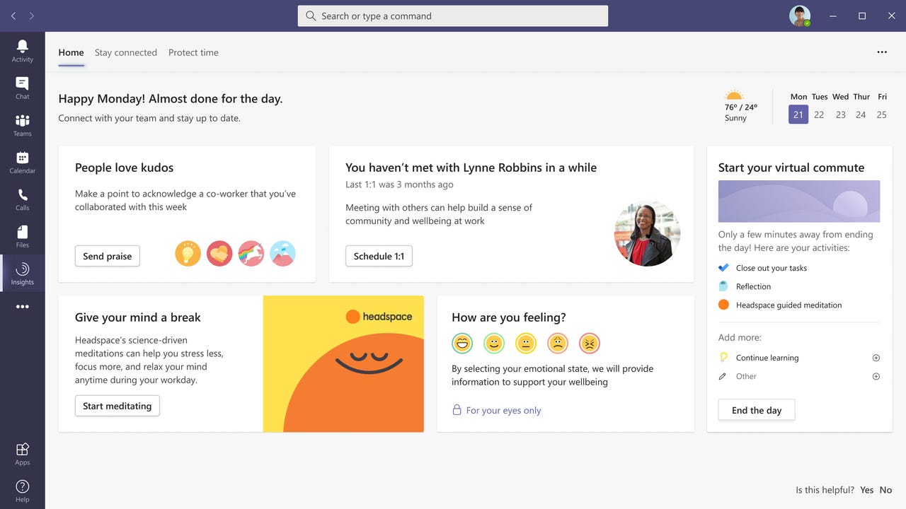Open the Calls icon
This screenshot has width=906, height=509.
(x=22, y=199)
